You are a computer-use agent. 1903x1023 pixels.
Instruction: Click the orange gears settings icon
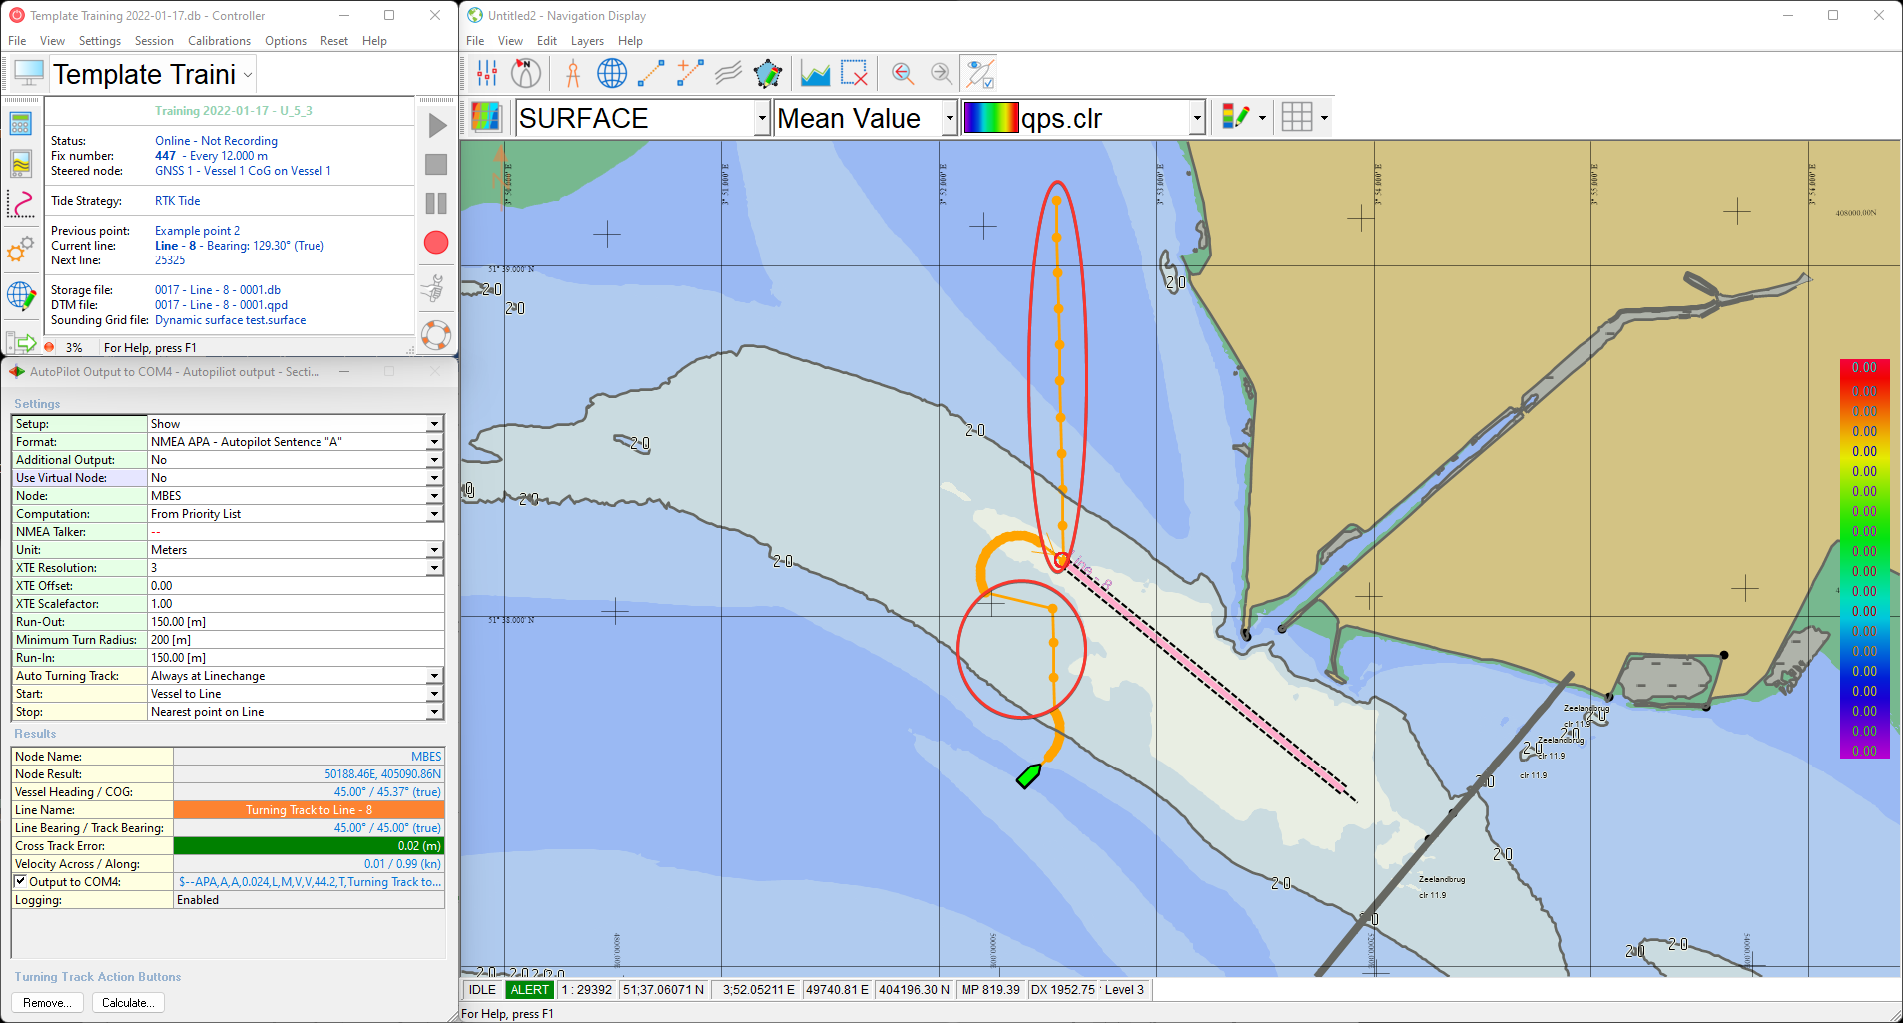point(21,250)
